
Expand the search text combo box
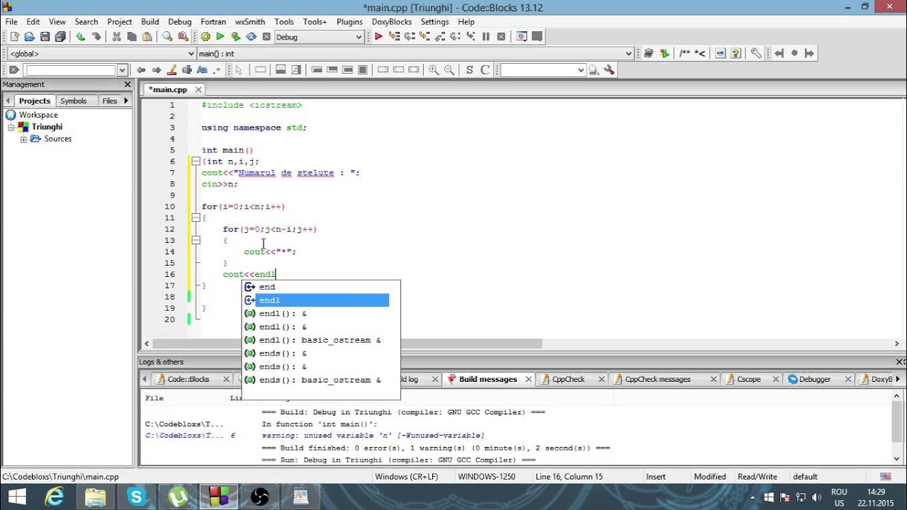(122, 70)
